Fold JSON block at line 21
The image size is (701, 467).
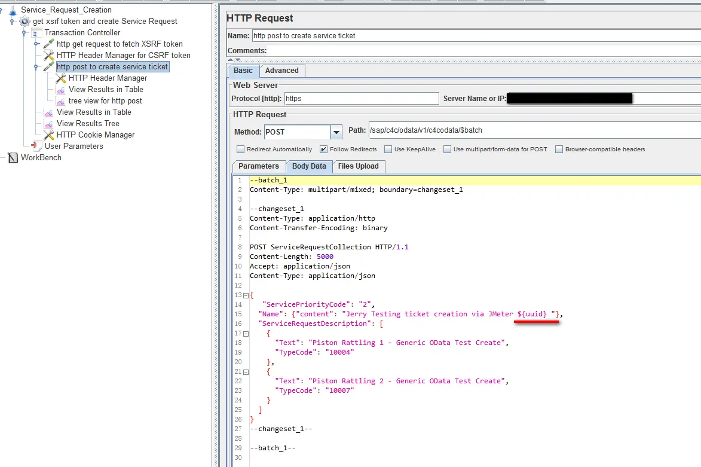click(x=246, y=372)
